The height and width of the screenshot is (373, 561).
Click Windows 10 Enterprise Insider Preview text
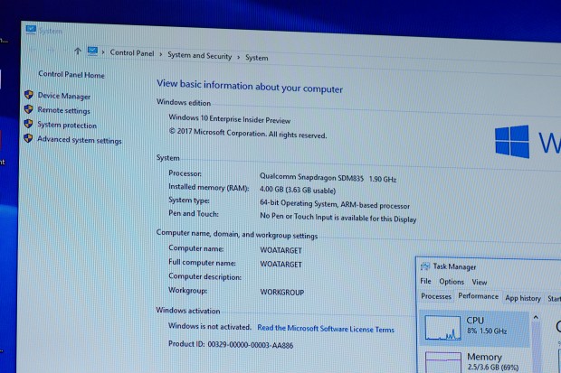pos(229,118)
